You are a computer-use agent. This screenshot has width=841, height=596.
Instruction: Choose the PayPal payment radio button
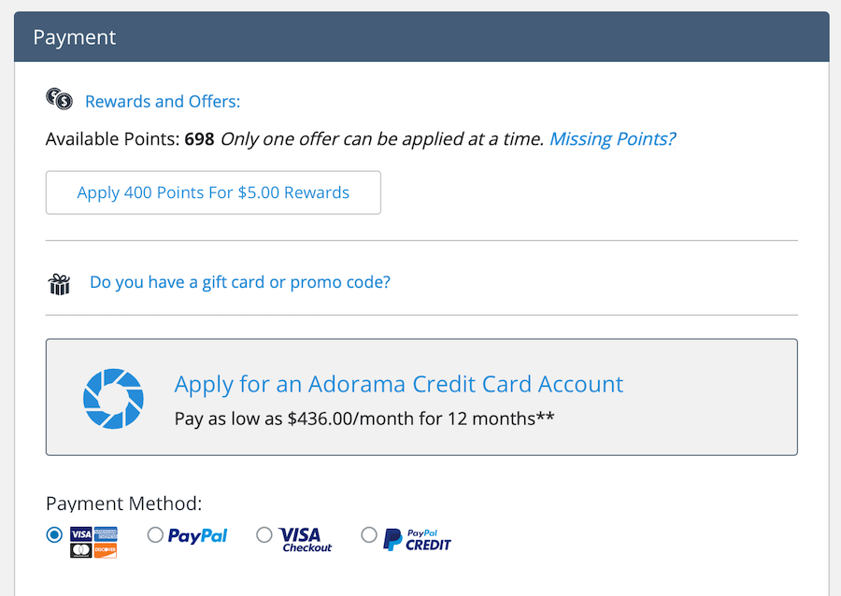point(155,534)
